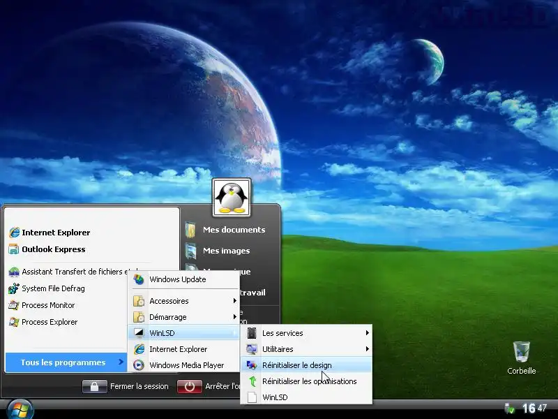Choose Réinitialiser les optimisations entry
The height and width of the screenshot is (419, 558).
tap(306, 381)
